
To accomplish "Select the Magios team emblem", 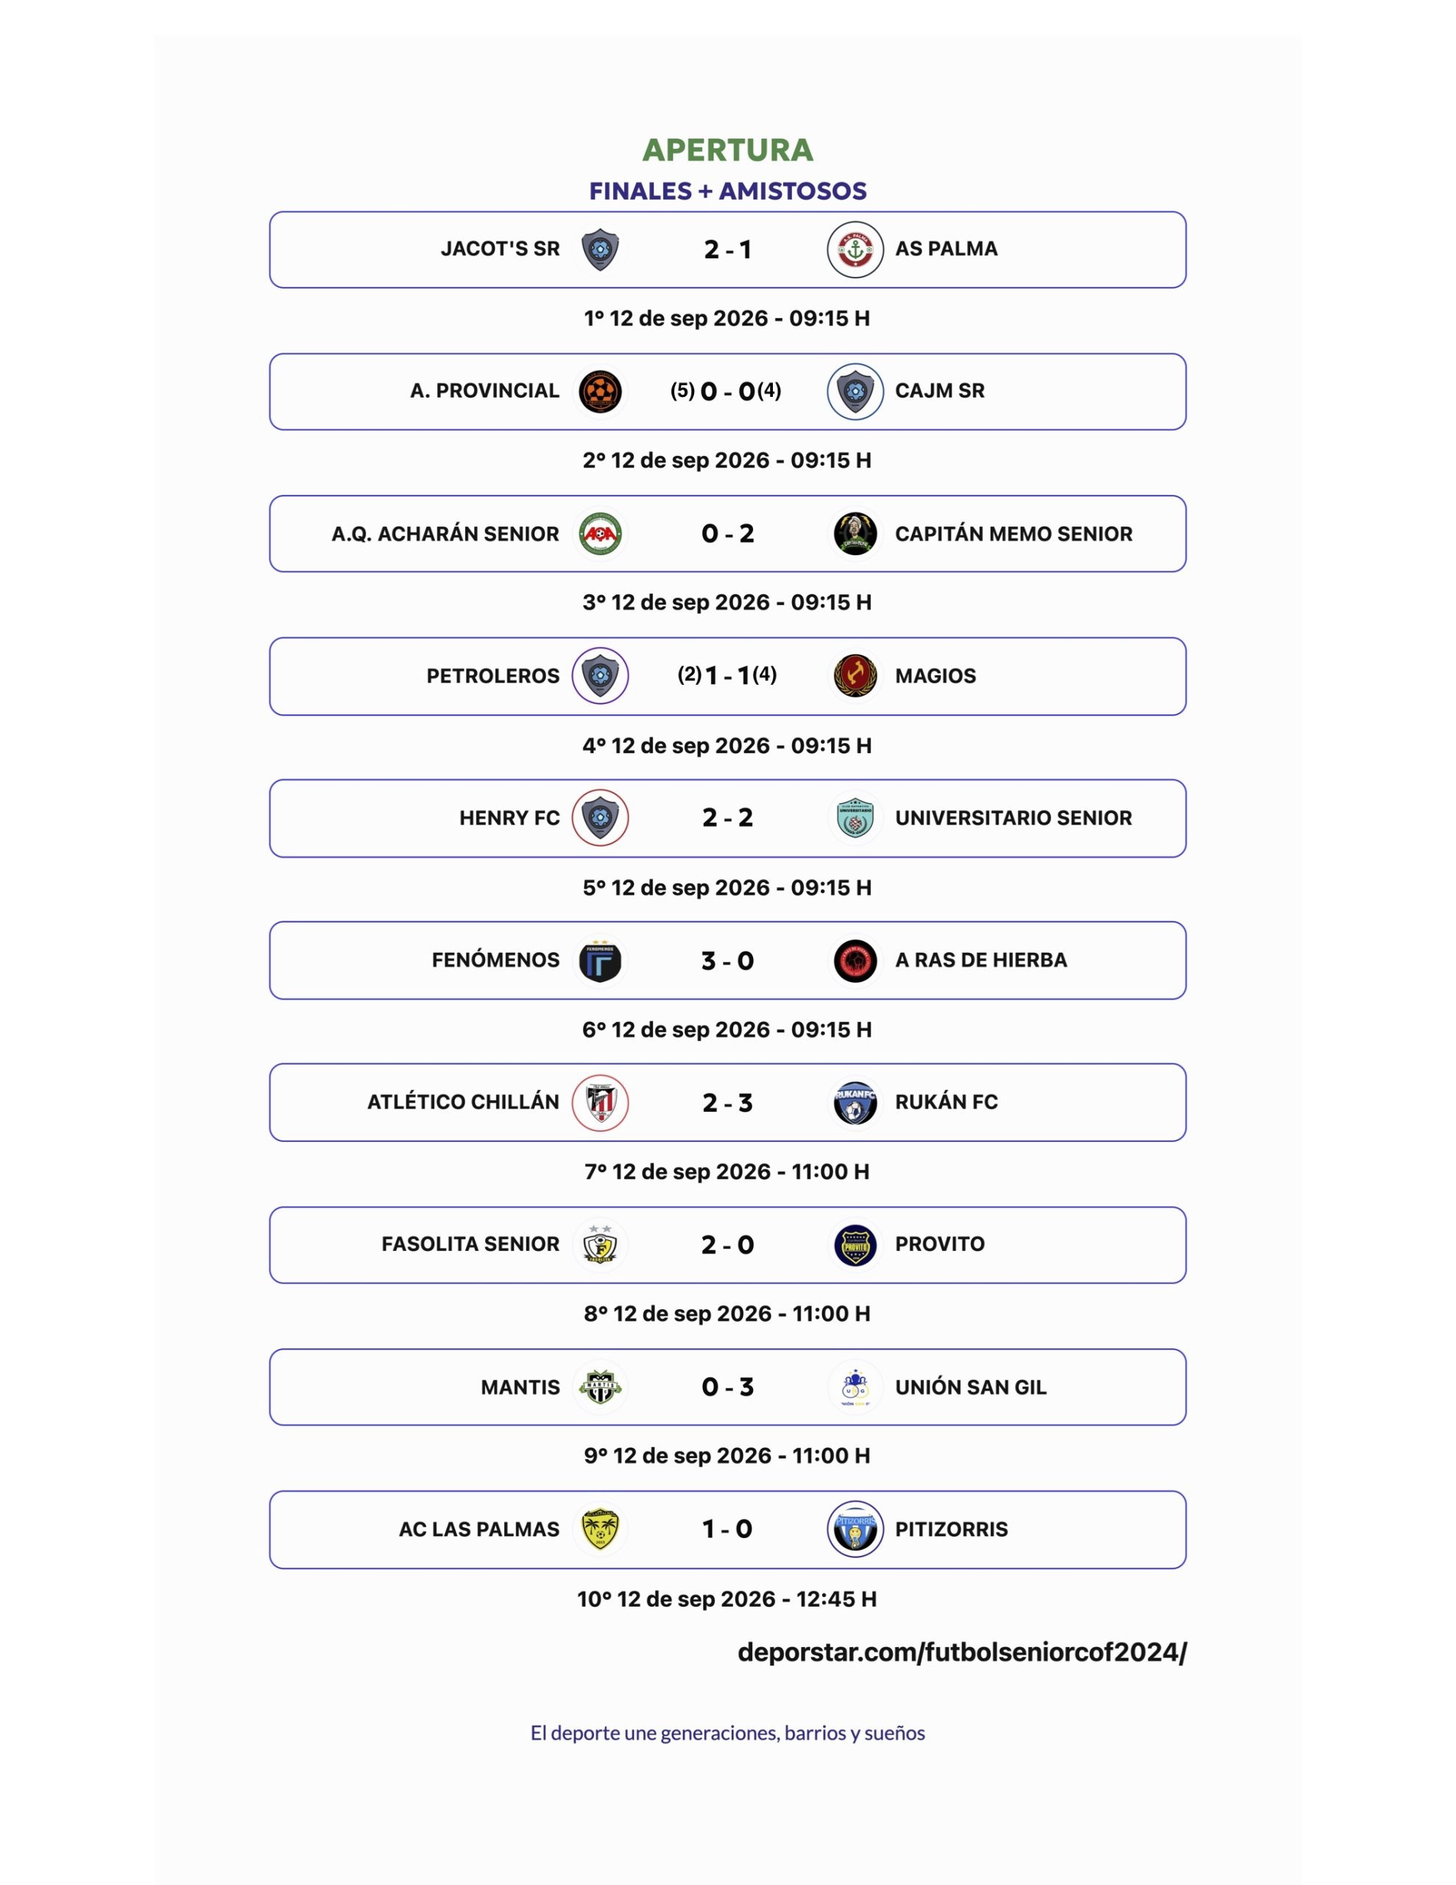I will pyautogui.click(x=855, y=676).
